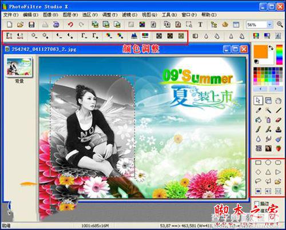Choose the right-pointing triangle selection shape
Screen dimensions: 286x230
(279, 172)
